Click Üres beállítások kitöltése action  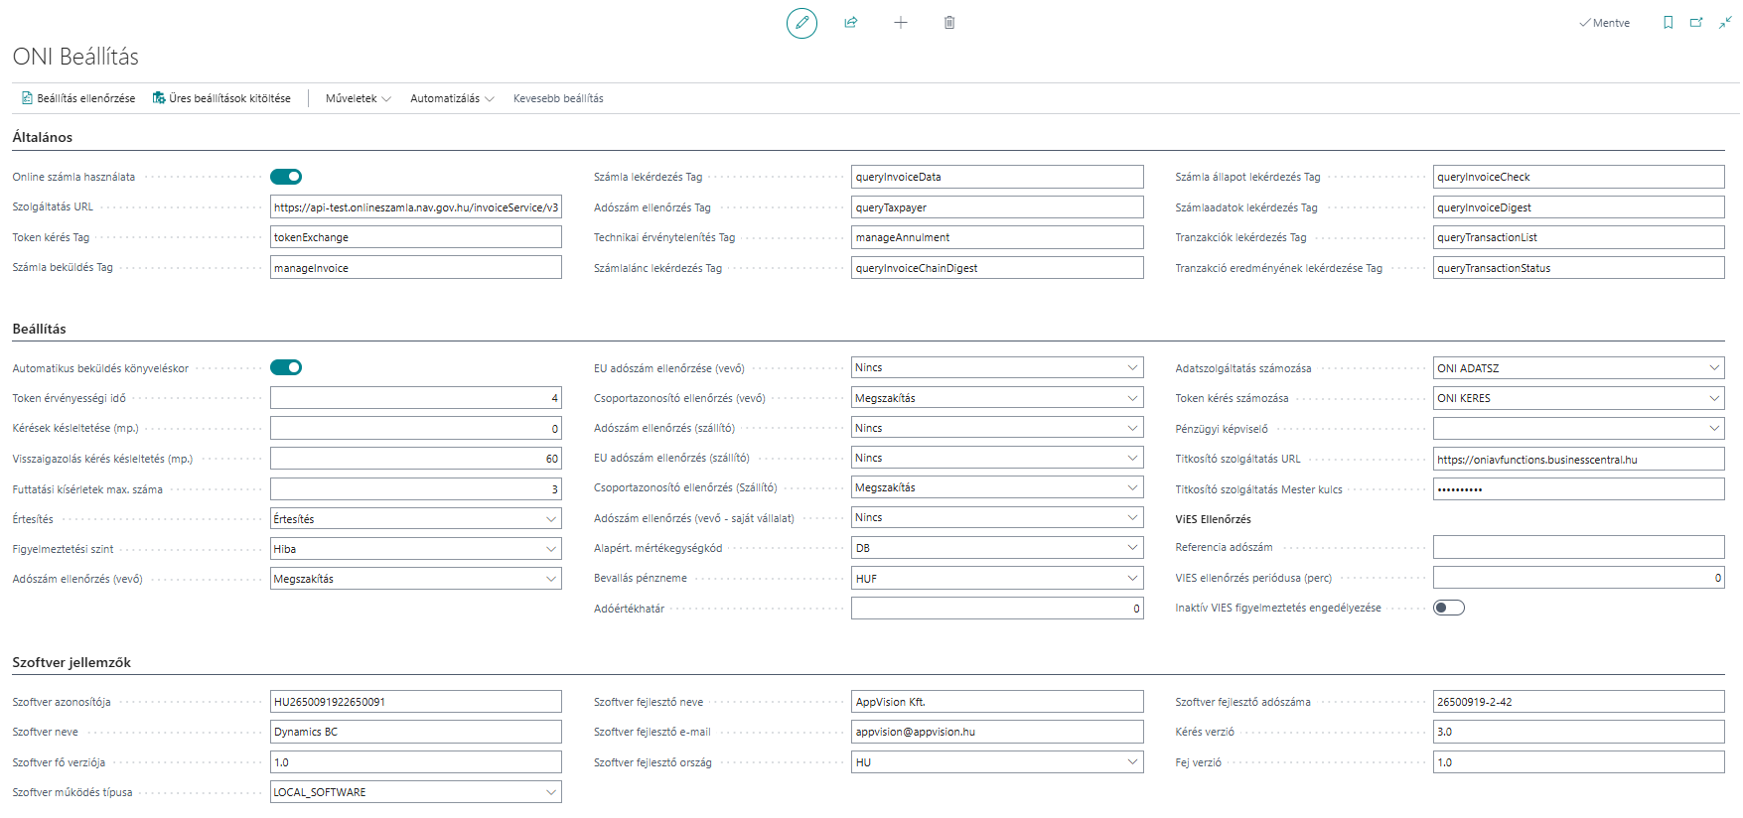click(x=221, y=98)
